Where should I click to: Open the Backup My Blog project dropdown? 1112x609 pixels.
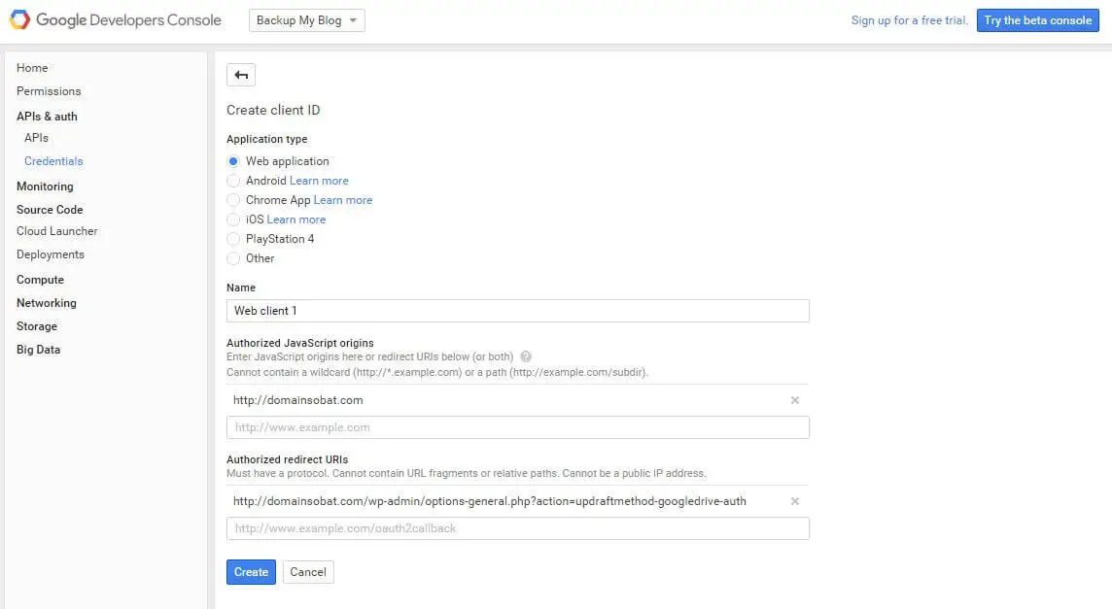pos(306,19)
